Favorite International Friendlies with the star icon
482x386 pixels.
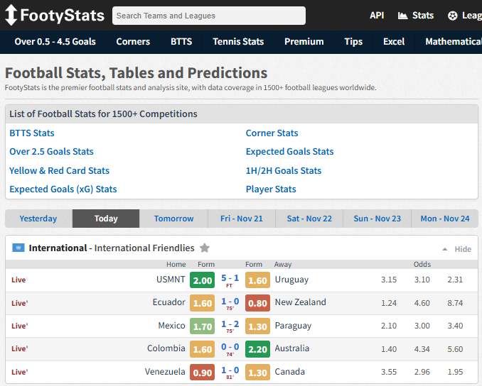click(x=205, y=248)
